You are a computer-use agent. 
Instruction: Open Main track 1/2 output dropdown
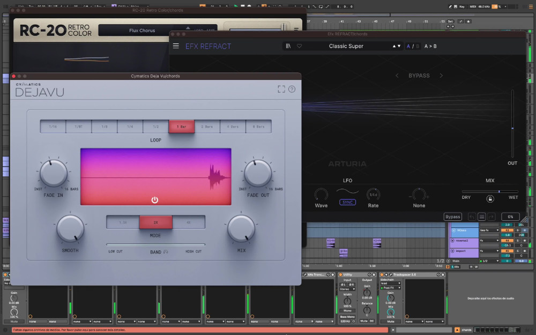point(489,261)
